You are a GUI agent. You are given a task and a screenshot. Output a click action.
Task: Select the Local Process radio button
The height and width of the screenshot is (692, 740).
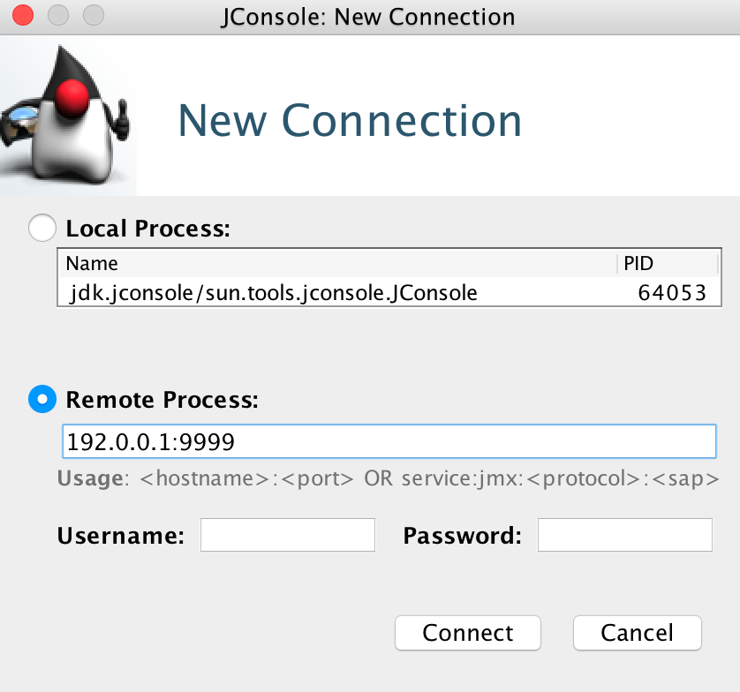point(42,228)
